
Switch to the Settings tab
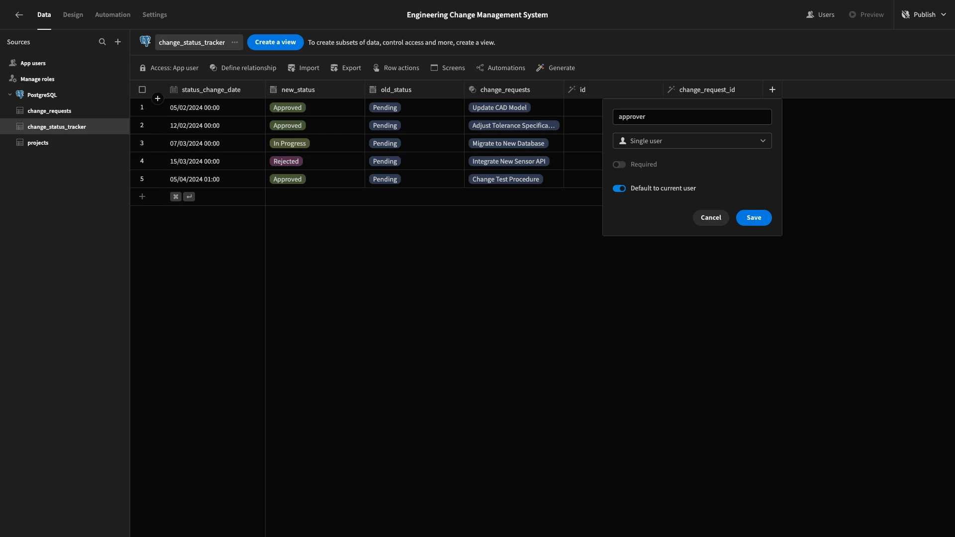(155, 15)
